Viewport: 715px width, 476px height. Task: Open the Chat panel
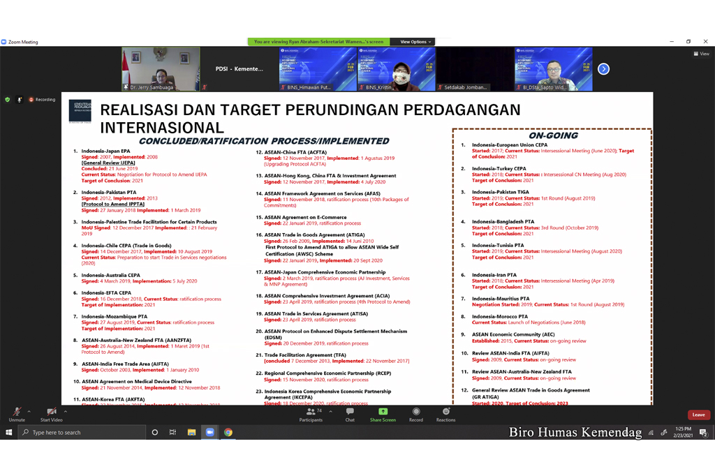tap(350, 415)
